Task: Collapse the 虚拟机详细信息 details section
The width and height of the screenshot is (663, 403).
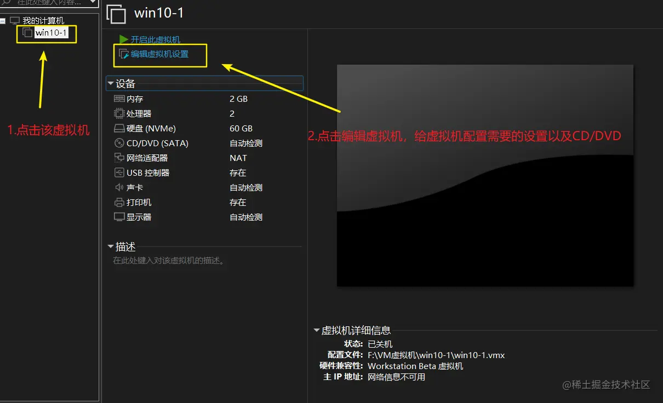Action: tap(316, 330)
